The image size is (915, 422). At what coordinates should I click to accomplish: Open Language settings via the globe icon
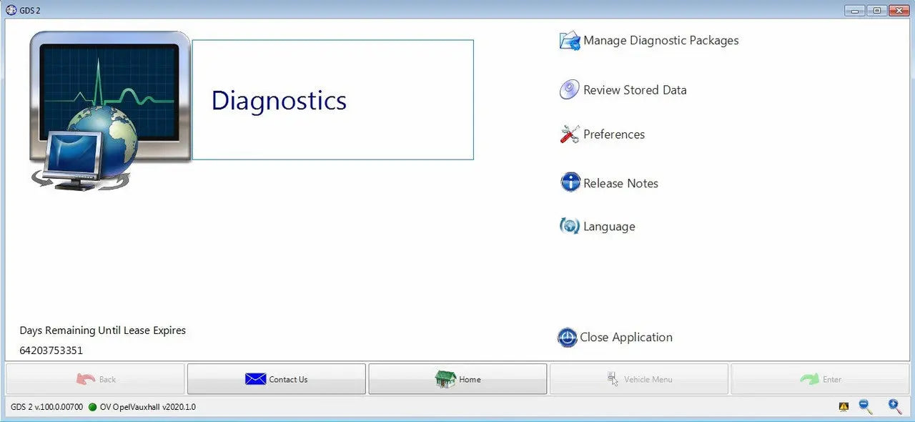pos(568,226)
